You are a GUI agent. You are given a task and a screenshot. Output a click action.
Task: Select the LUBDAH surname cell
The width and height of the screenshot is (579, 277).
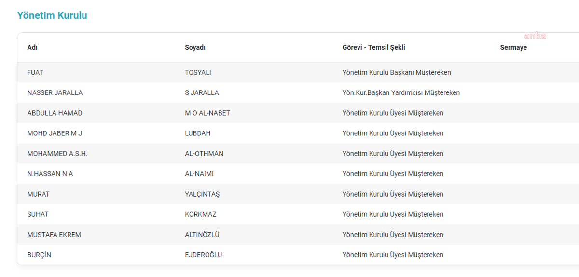pos(198,133)
